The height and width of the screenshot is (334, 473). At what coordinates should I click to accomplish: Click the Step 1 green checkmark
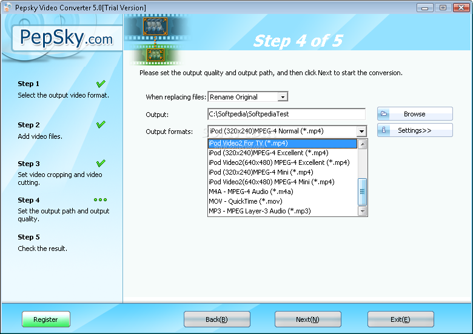101,84
